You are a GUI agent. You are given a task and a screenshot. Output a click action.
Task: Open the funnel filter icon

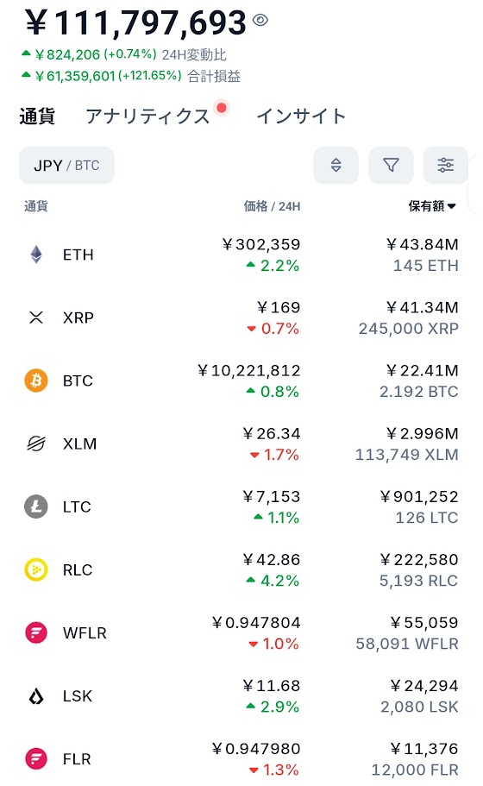pos(391,165)
